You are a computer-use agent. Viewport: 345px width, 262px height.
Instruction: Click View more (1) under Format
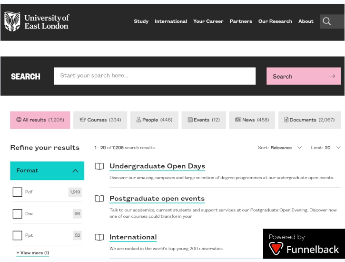point(33,252)
